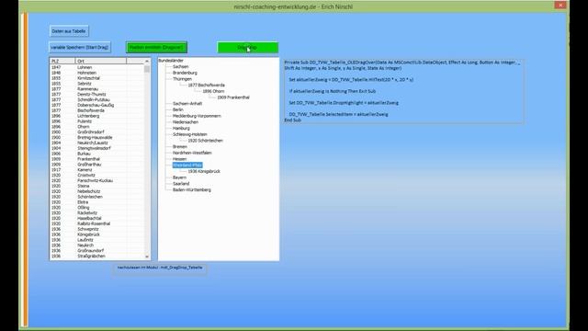Image resolution: width=588 pixels, height=331 pixels.
Task: Select the Saarland tree node
Action: 181,184
